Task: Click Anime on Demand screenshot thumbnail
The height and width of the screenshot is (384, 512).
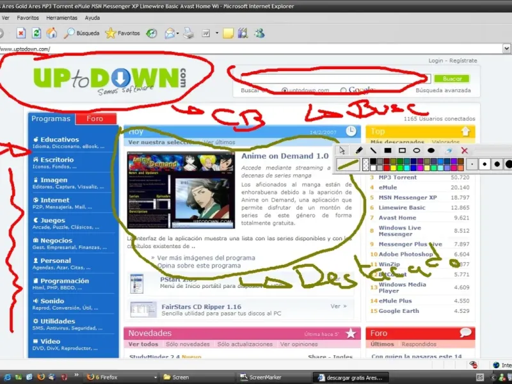Action: [181, 189]
